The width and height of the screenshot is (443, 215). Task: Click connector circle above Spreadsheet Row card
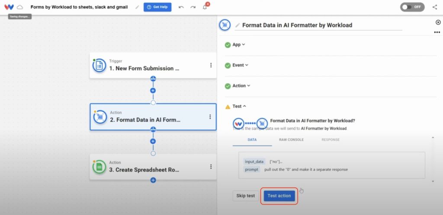pos(153,154)
